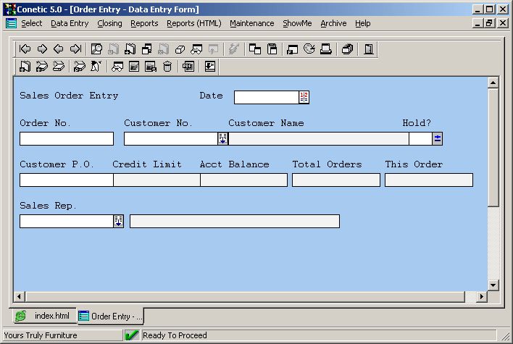
Task: Expand the Customer No. lookup dropdown
Action: 222,138
